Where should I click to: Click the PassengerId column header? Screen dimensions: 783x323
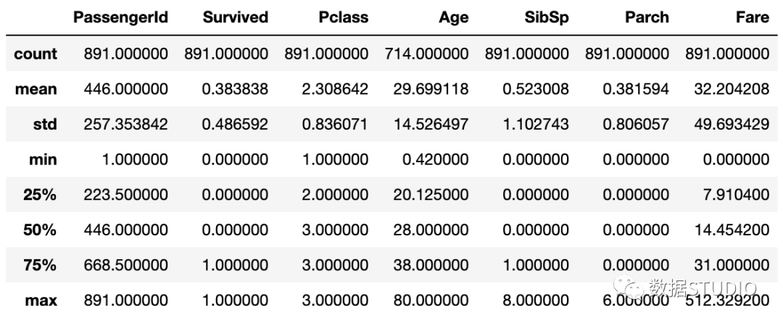[120, 17]
